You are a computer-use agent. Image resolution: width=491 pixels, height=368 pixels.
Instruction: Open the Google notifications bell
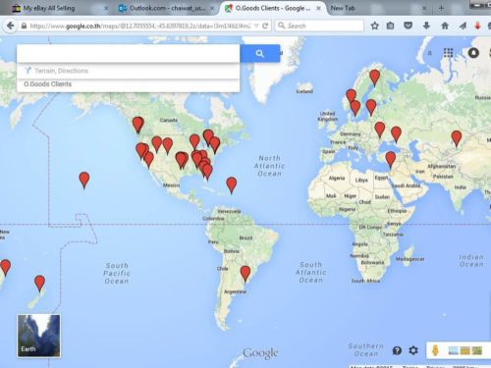pyautogui.click(x=473, y=53)
